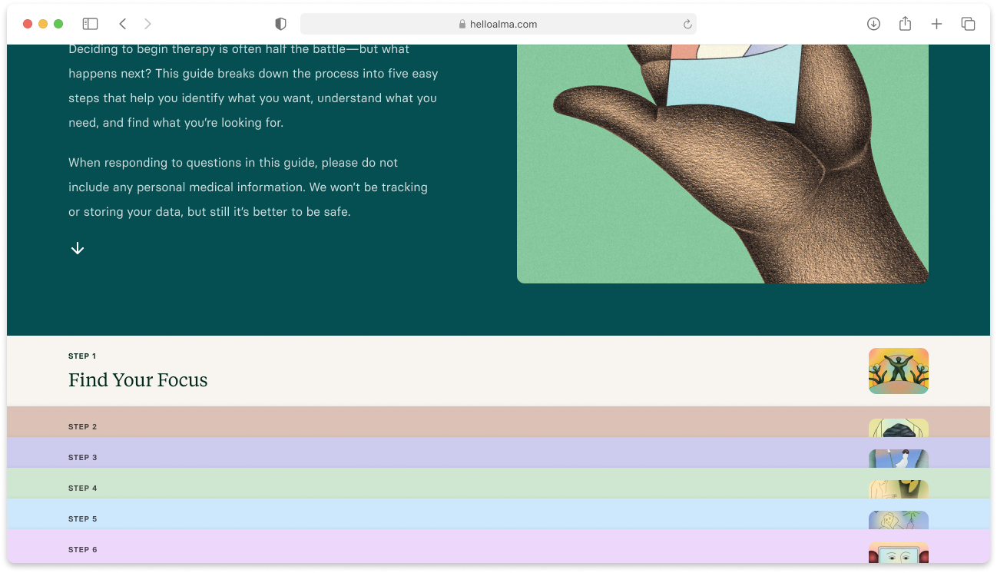Expand the Step 6 section

(x=498, y=546)
